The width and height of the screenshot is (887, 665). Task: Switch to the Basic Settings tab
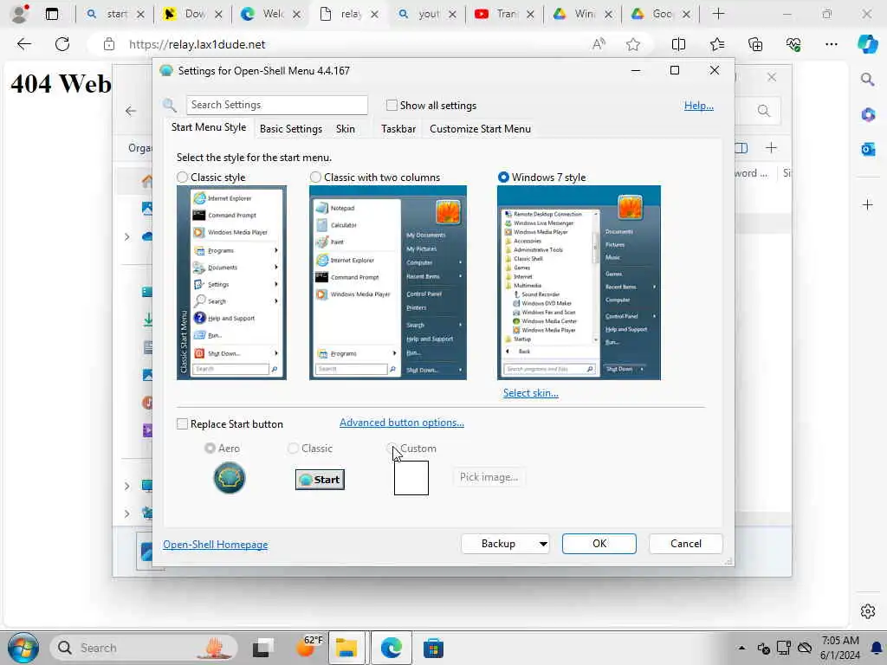[x=291, y=129]
